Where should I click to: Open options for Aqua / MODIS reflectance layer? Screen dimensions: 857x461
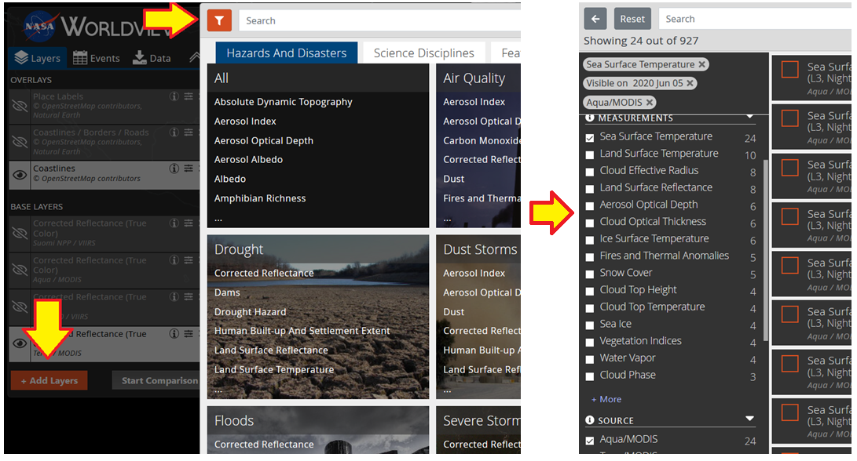point(189,260)
